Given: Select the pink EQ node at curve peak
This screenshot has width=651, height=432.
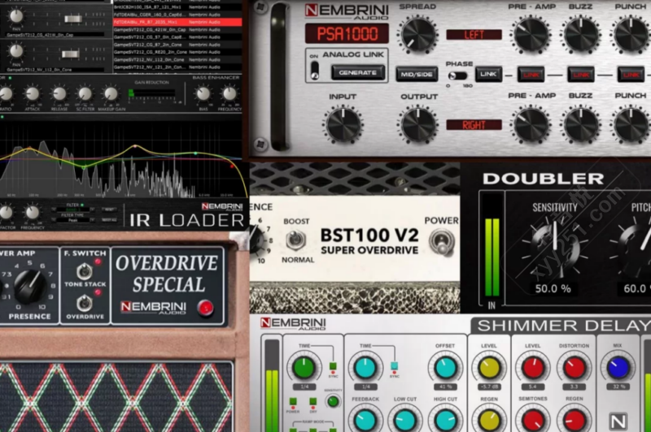Looking at the screenshot, I should [x=135, y=146].
